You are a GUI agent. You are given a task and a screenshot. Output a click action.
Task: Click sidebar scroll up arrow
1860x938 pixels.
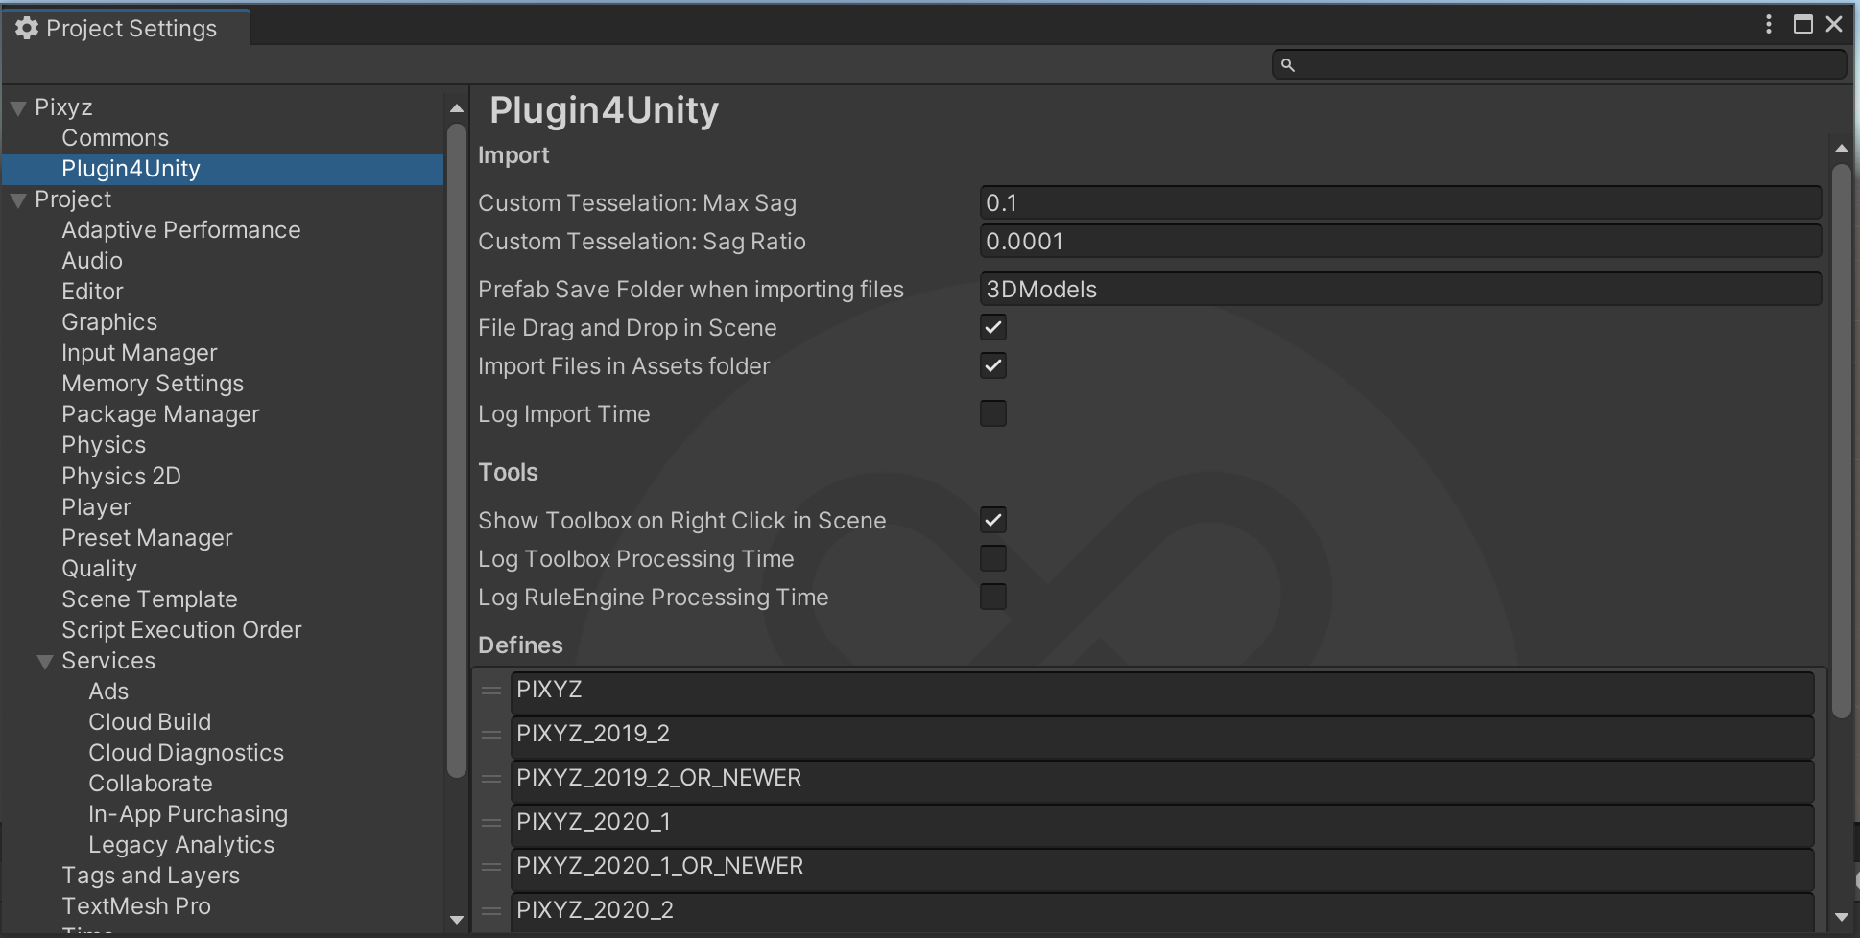(457, 108)
